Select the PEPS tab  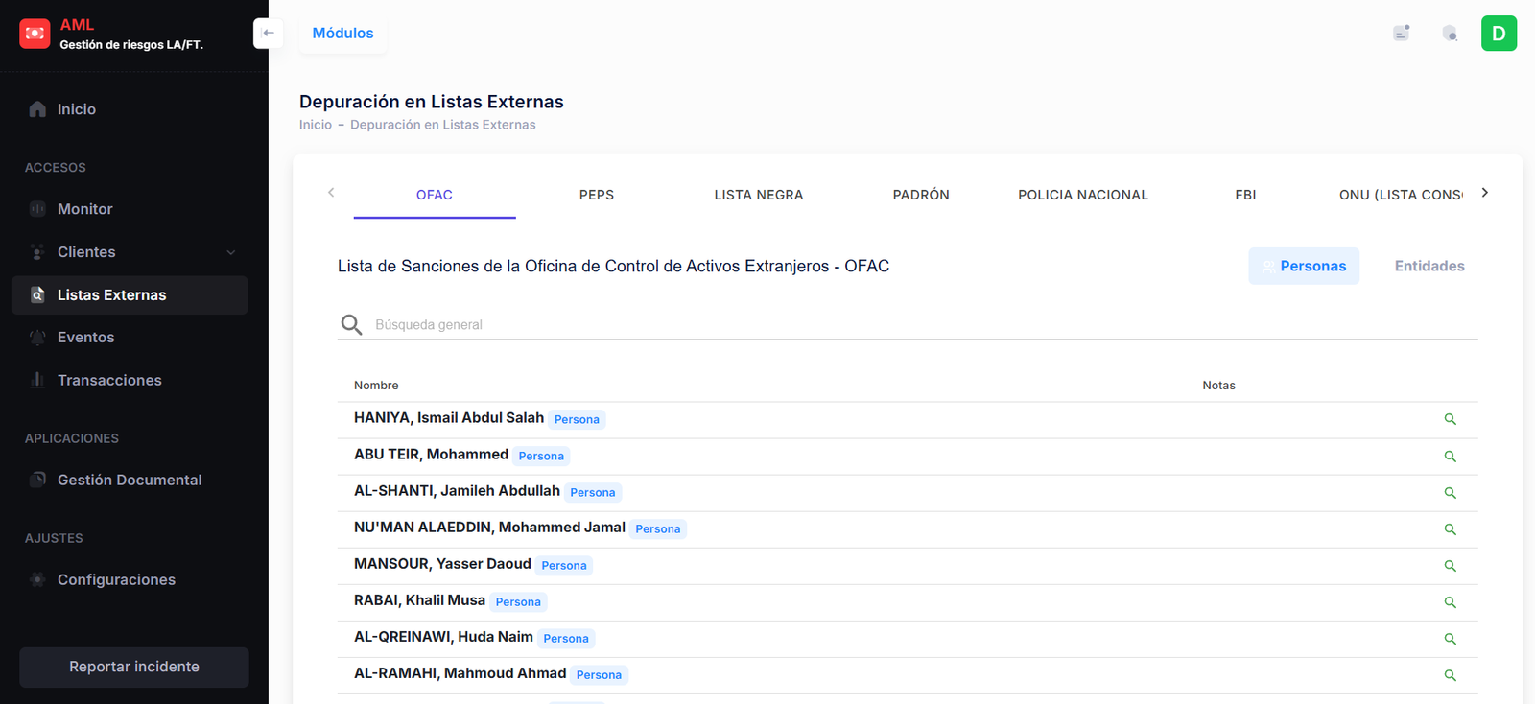click(x=596, y=195)
